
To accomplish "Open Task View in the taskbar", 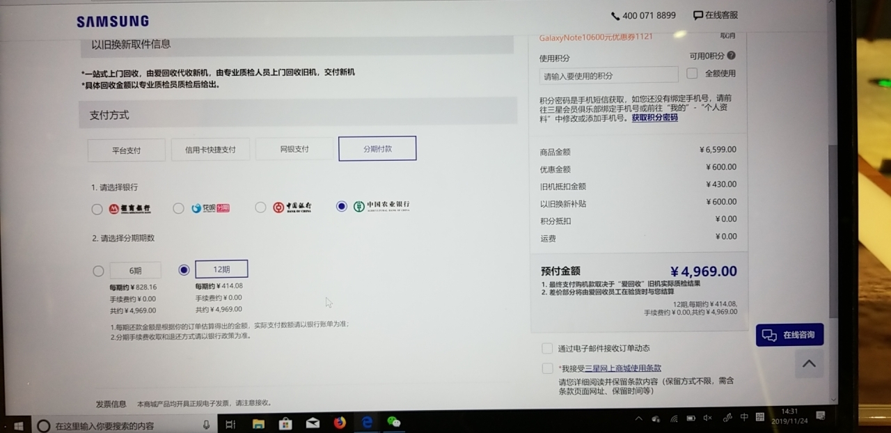I will point(230,424).
